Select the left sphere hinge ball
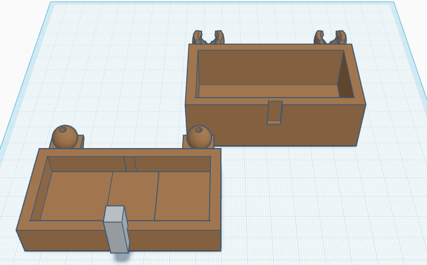 [65, 137]
